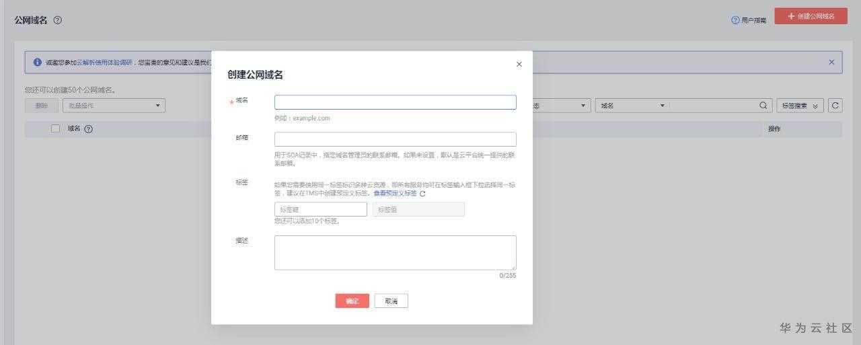Expand the 标签搜索 tag search
861x345 pixels.
[800, 106]
